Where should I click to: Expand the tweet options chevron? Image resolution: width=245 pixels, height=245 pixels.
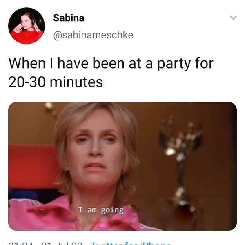point(234,18)
